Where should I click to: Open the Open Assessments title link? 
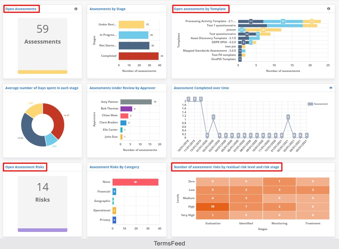(x=21, y=9)
